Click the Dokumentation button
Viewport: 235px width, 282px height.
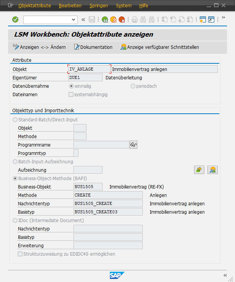pos(93,47)
